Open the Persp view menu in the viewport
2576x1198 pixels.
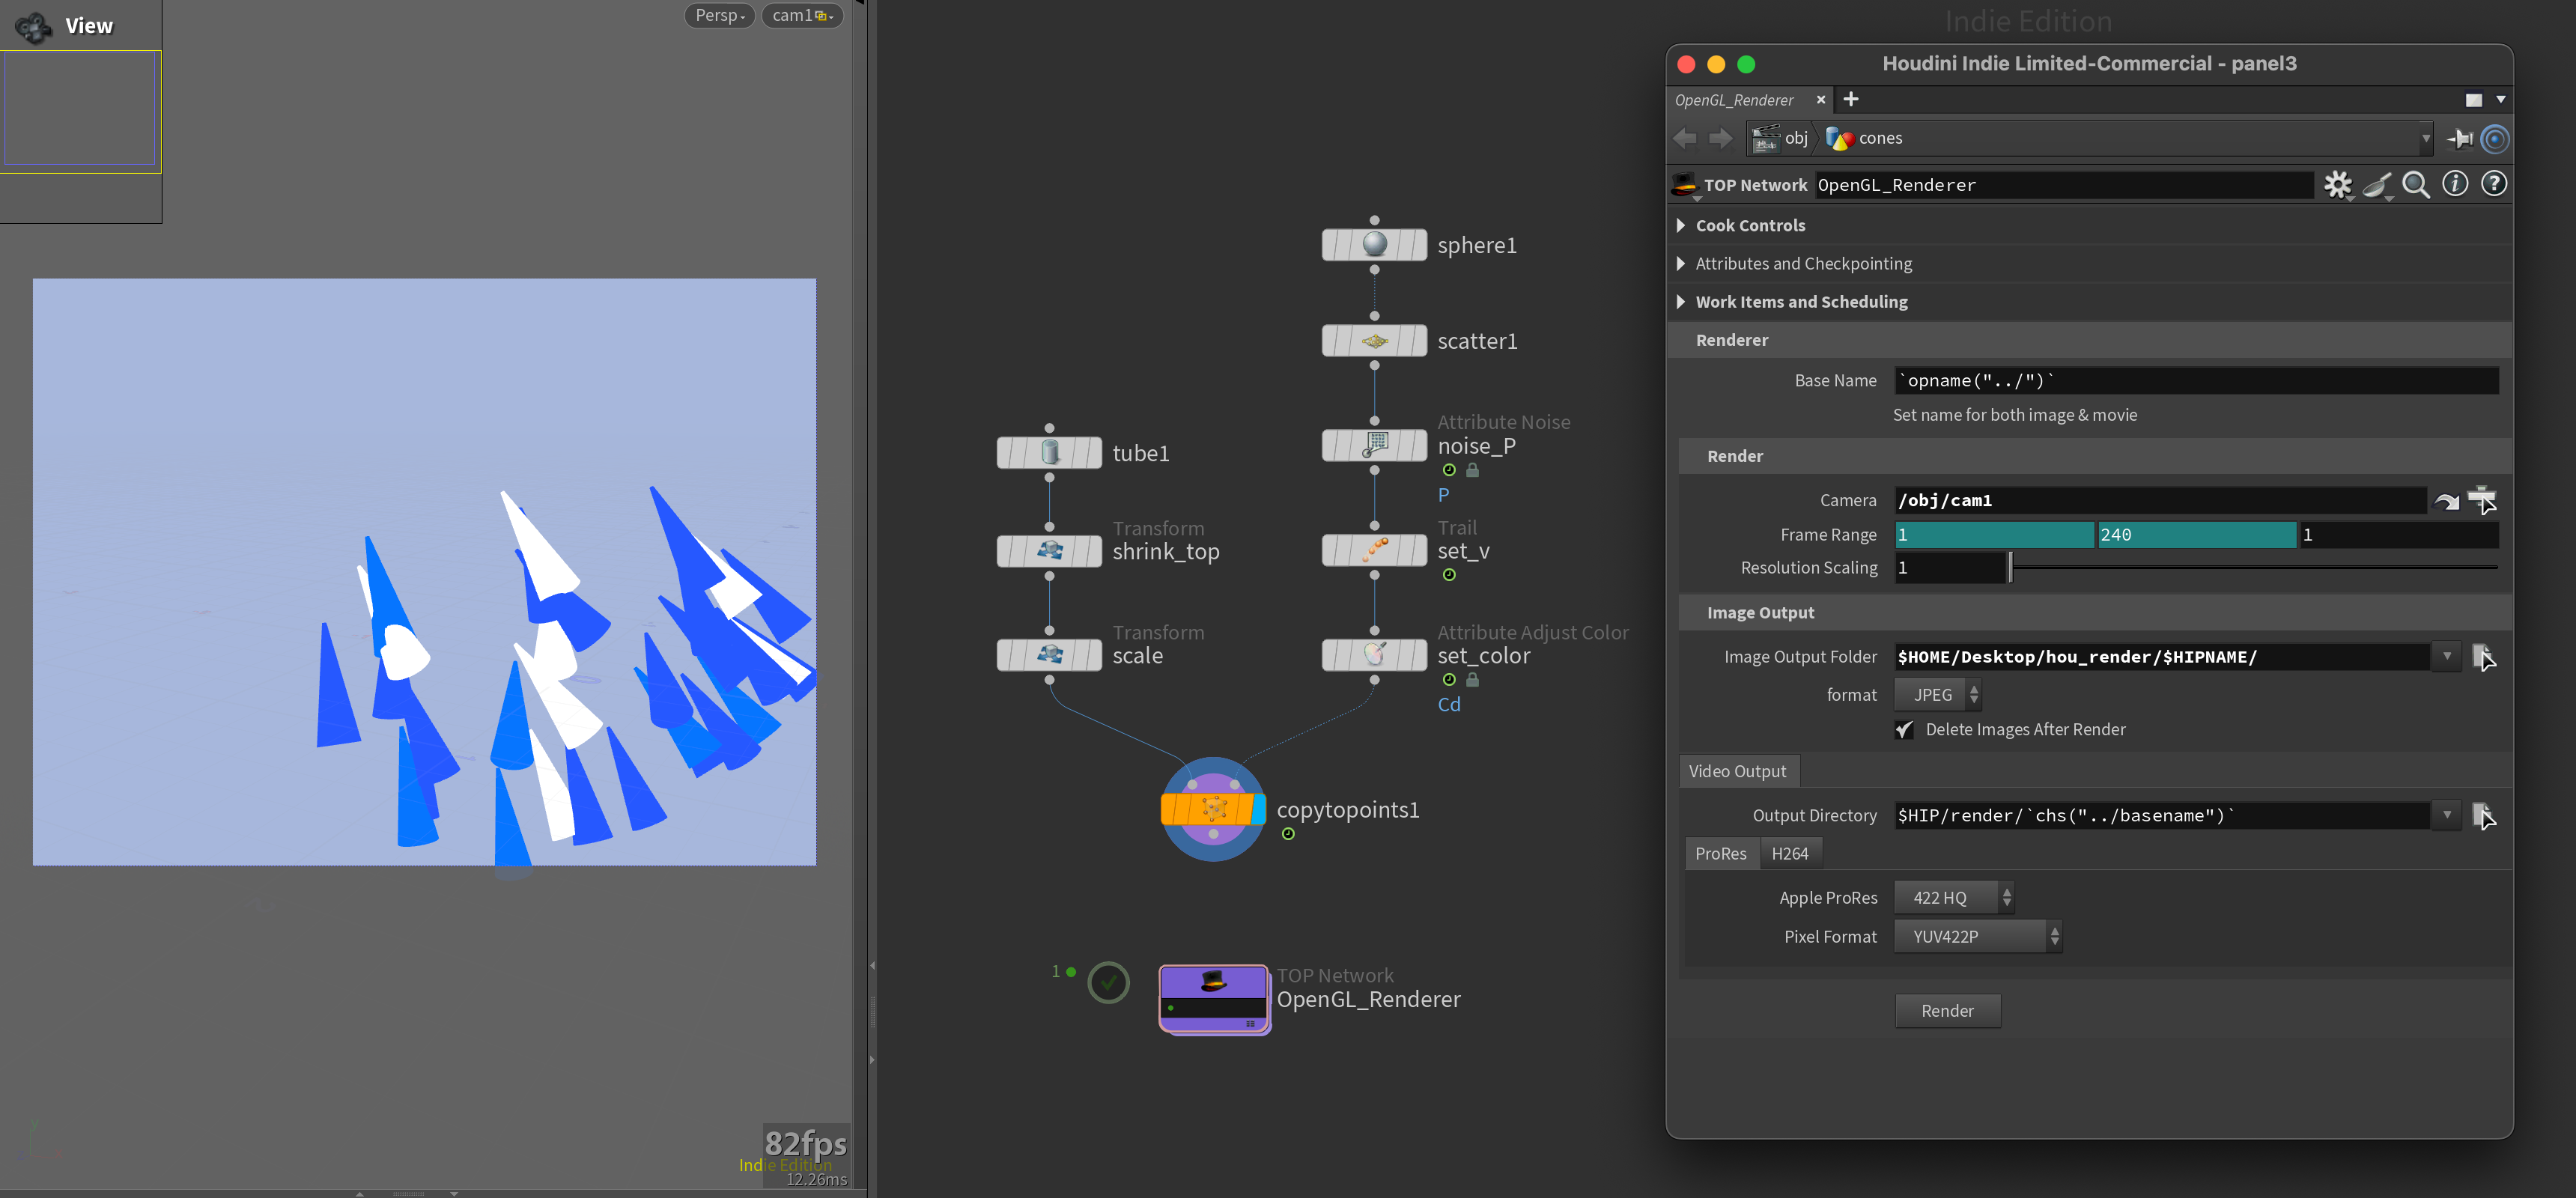(718, 15)
